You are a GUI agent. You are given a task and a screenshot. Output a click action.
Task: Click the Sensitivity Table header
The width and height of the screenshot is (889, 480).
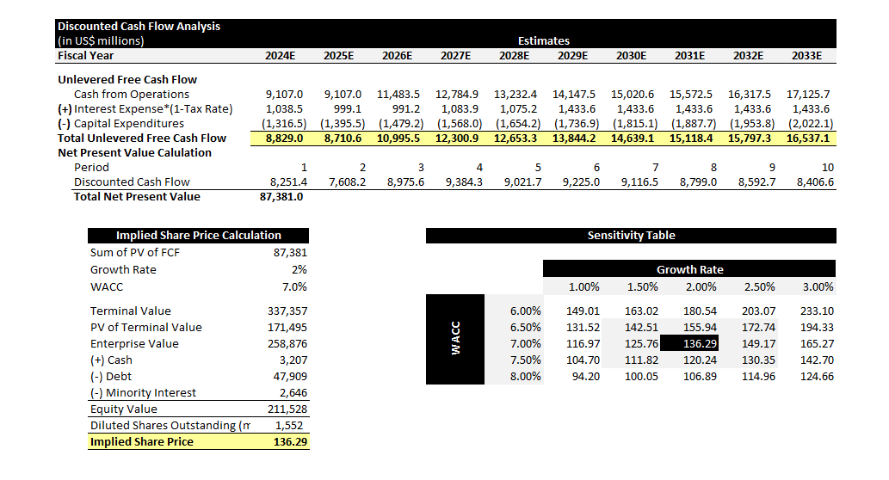[631, 235]
